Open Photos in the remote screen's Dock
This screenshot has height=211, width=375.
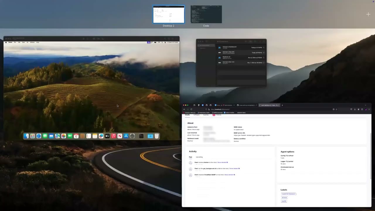coord(64,136)
